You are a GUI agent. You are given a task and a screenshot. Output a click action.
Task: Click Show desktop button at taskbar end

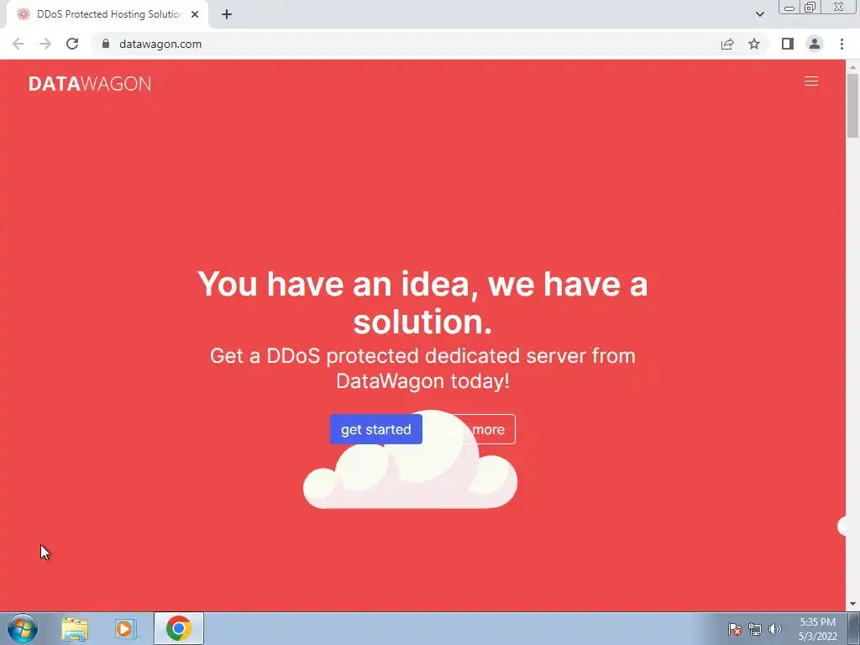(x=854, y=628)
